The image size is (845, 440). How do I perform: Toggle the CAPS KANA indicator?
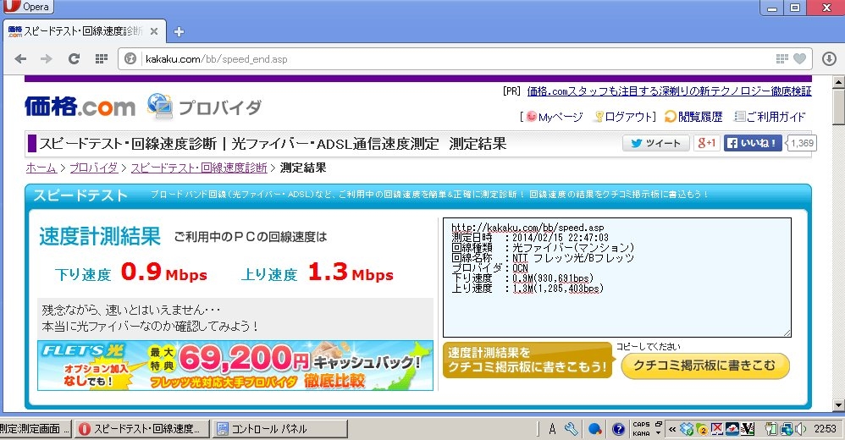[x=641, y=429]
